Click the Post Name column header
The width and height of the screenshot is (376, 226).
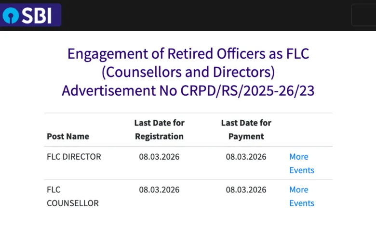coord(68,136)
